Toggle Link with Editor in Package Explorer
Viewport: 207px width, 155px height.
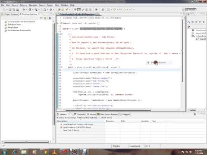45,18
